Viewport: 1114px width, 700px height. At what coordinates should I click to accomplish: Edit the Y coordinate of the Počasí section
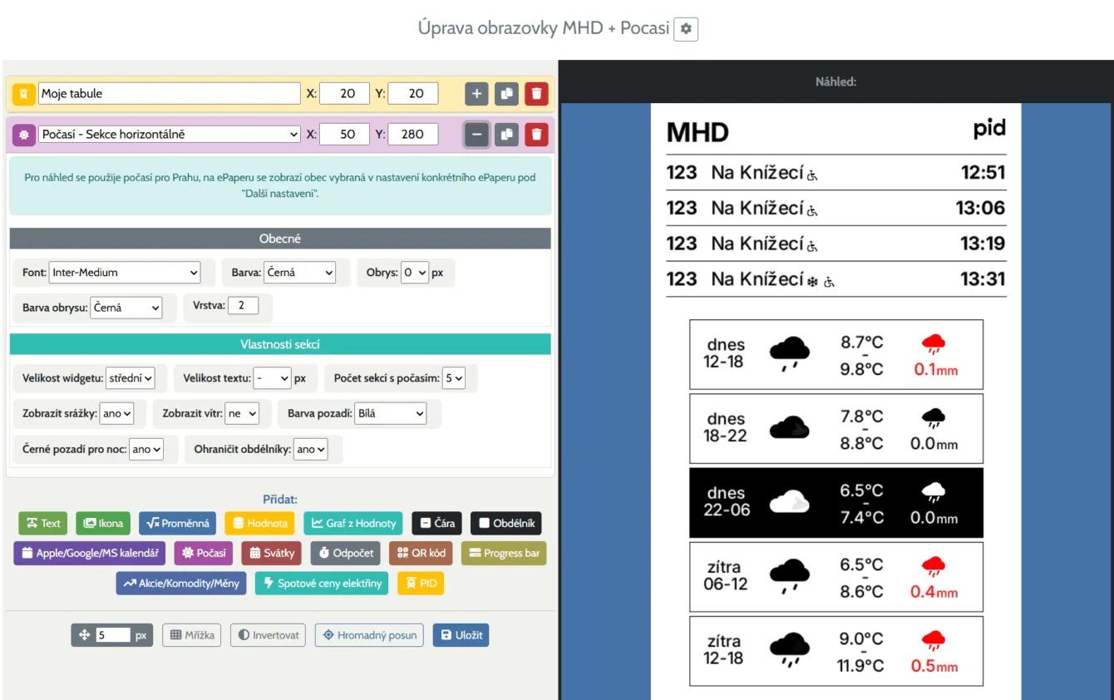tap(413, 134)
